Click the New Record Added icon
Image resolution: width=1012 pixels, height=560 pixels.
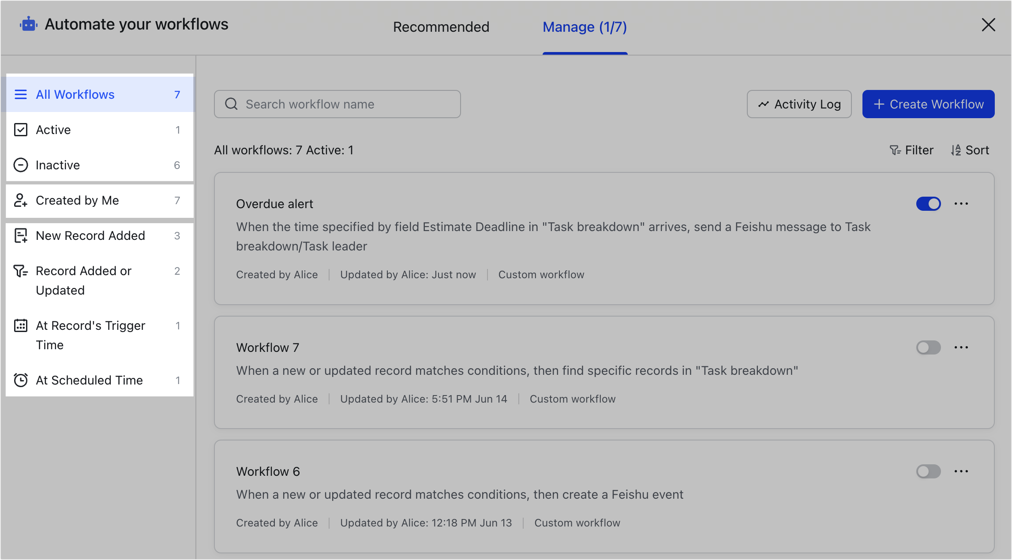(21, 235)
